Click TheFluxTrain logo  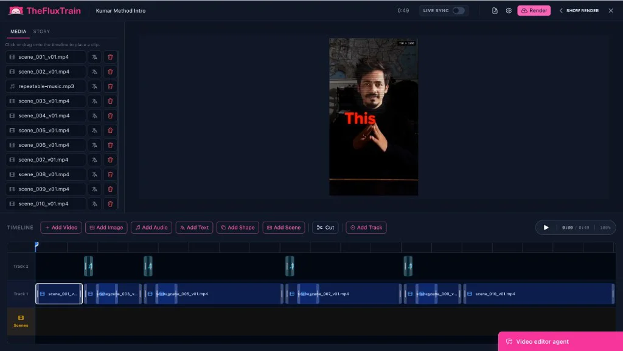[x=44, y=11]
